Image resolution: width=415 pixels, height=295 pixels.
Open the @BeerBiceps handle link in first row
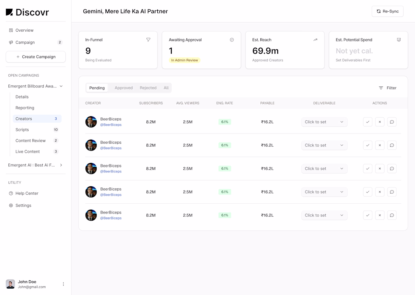tap(111, 125)
